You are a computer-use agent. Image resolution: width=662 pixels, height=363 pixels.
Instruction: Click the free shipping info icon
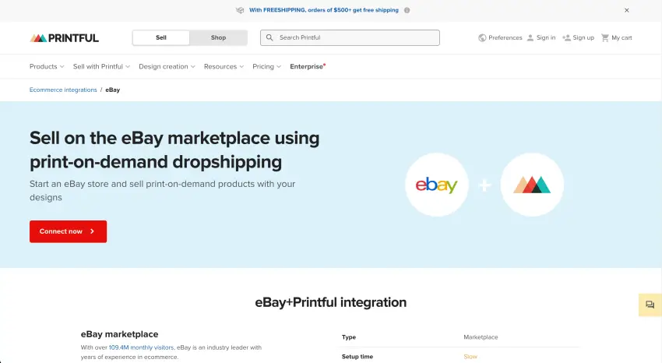click(407, 10)
